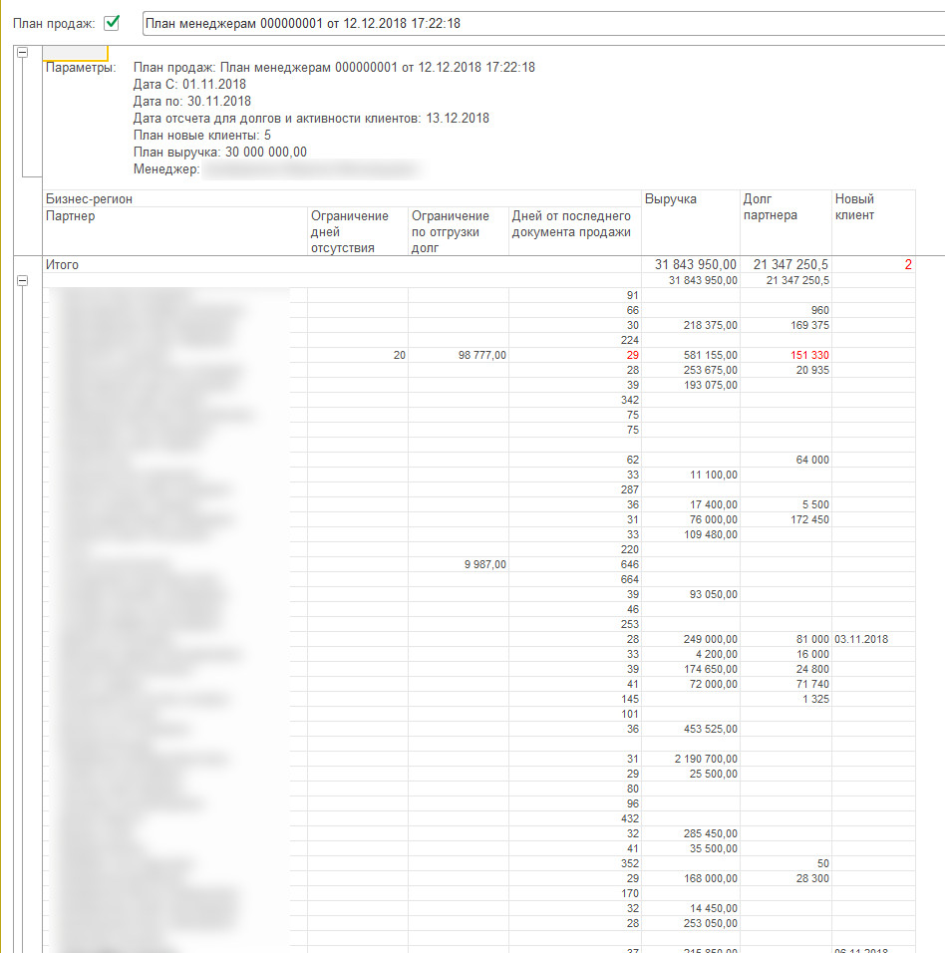Click the new client date 03.11.2018
This screenshot has width=945, height=953.
[861, 639]
